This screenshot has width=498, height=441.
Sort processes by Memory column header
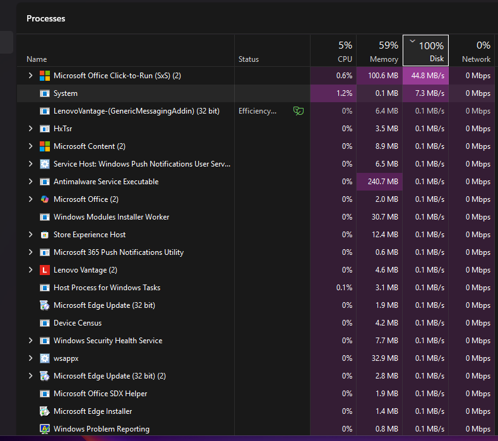379,51
